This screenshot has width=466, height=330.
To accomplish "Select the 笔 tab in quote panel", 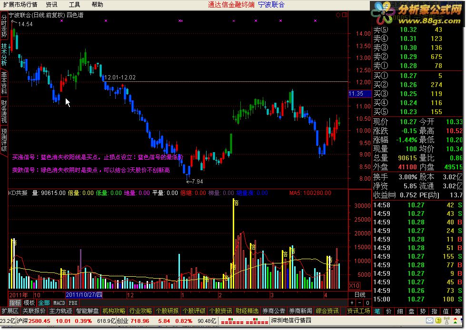I will (377, 311).
